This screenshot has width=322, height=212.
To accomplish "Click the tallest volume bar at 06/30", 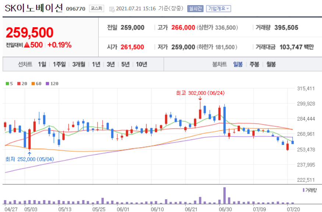I will coord(224,195).
